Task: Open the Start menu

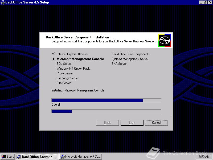Action: [x=8, y=157]
